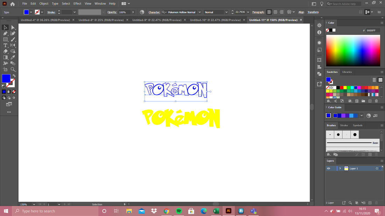Choose the Artboard tool

tap(5, 69)
